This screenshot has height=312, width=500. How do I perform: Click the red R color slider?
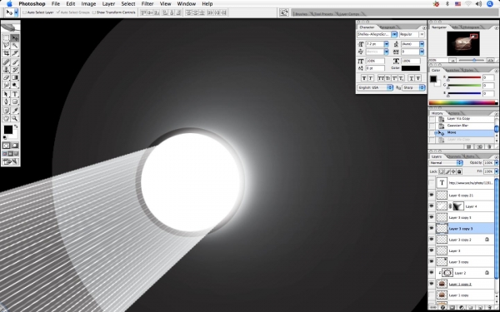[x=464, y=77]
